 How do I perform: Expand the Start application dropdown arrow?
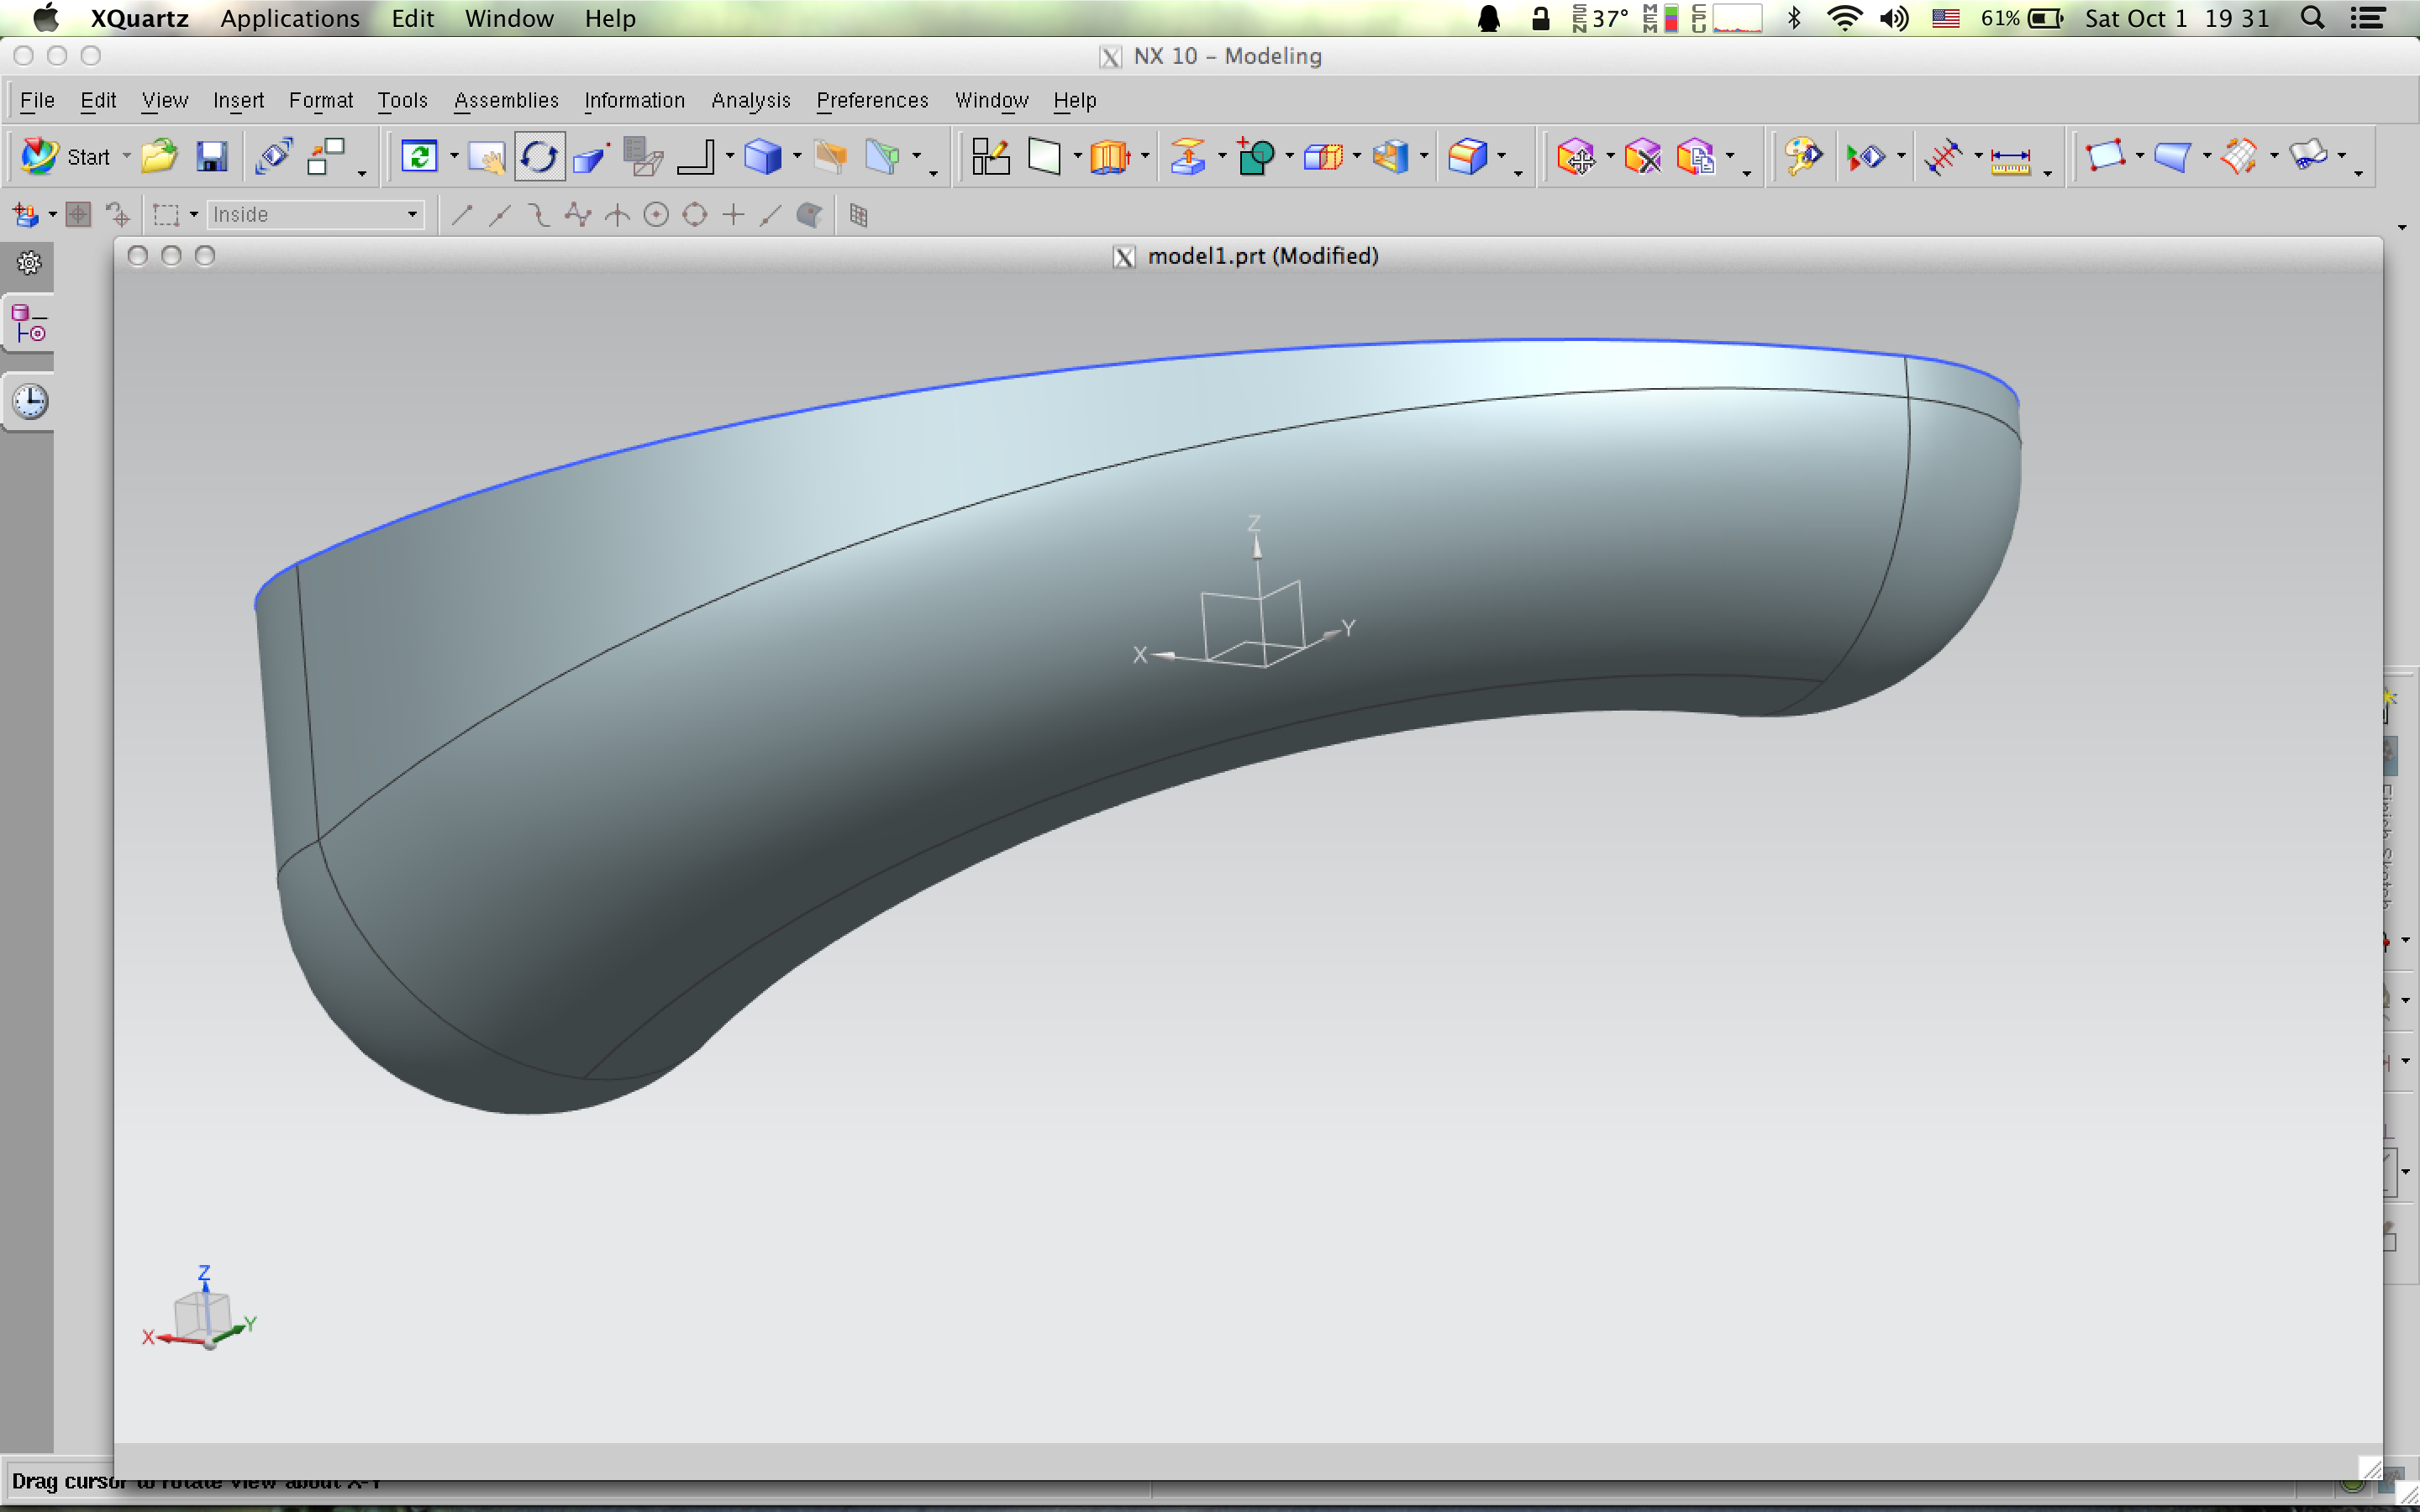click(x=126, y=157)
